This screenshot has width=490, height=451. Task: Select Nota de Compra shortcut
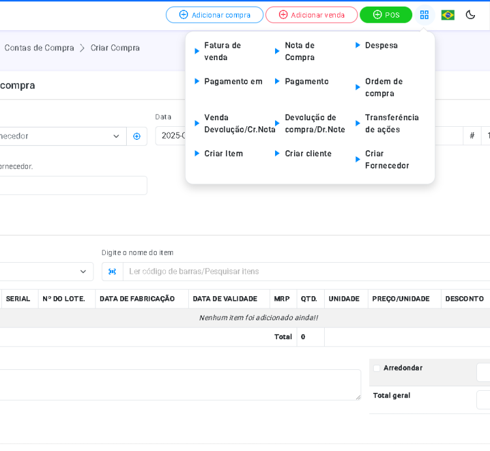click(x=300, y=51)
